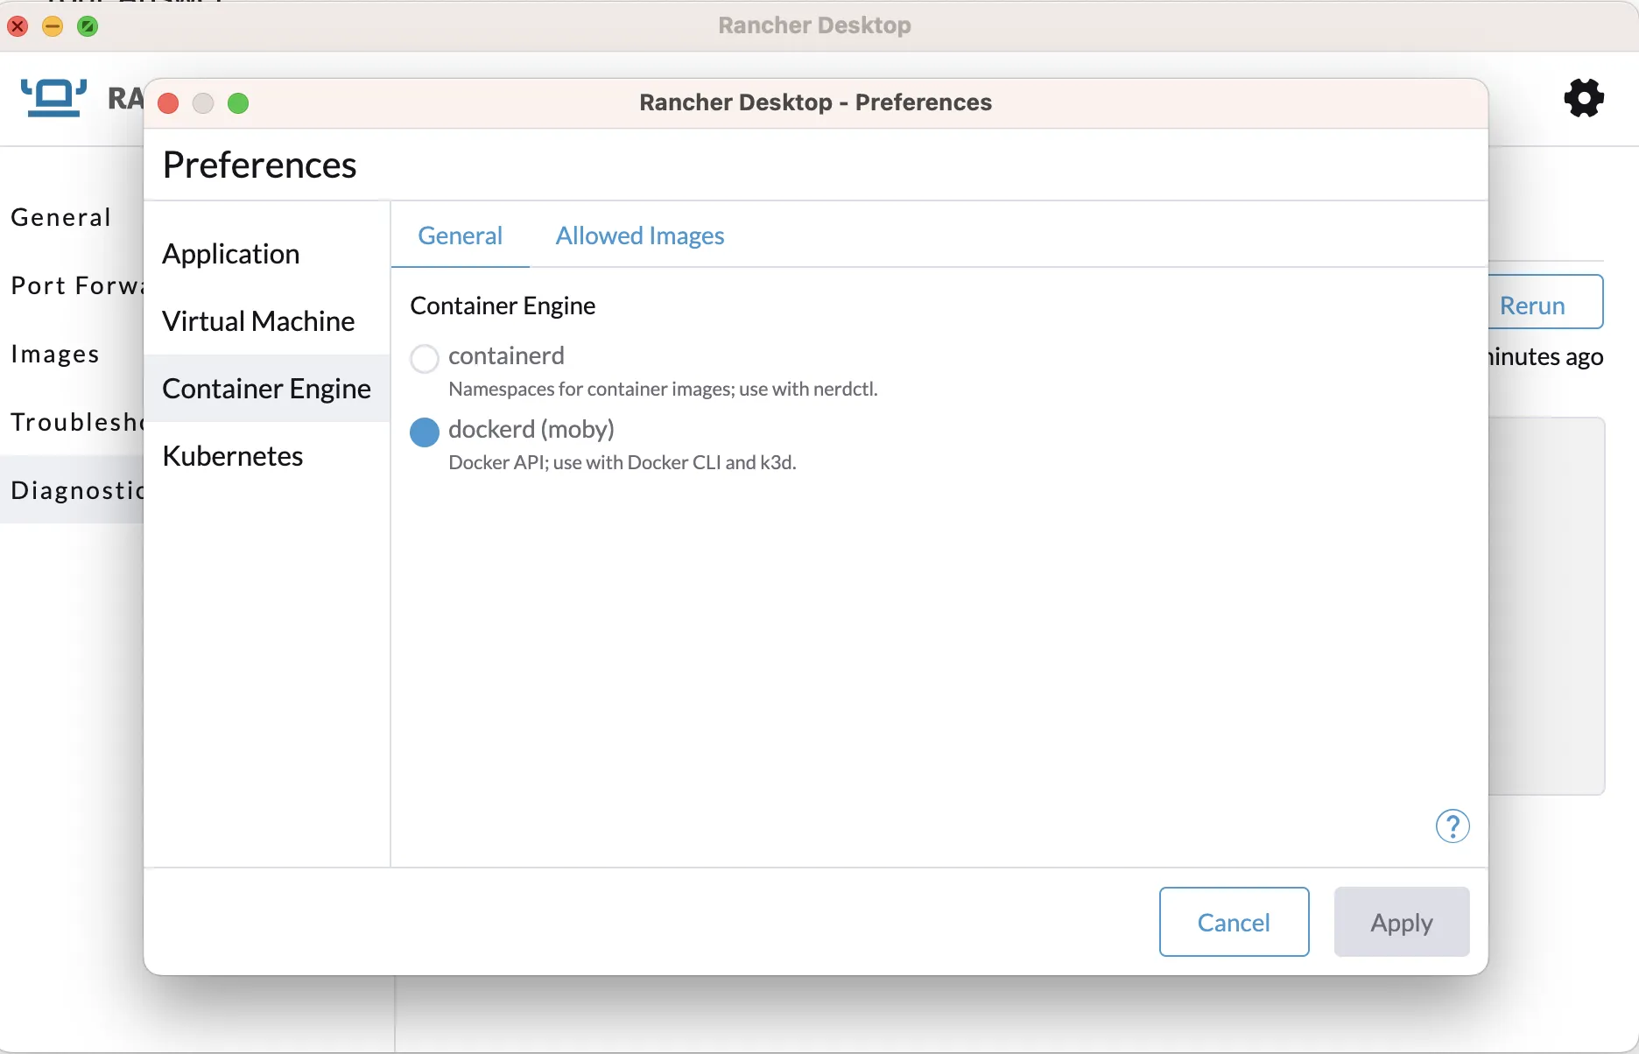This screenshot has width=1639, height=1054.
Task: Select the containerd radio option
Action: click(425, 358)
